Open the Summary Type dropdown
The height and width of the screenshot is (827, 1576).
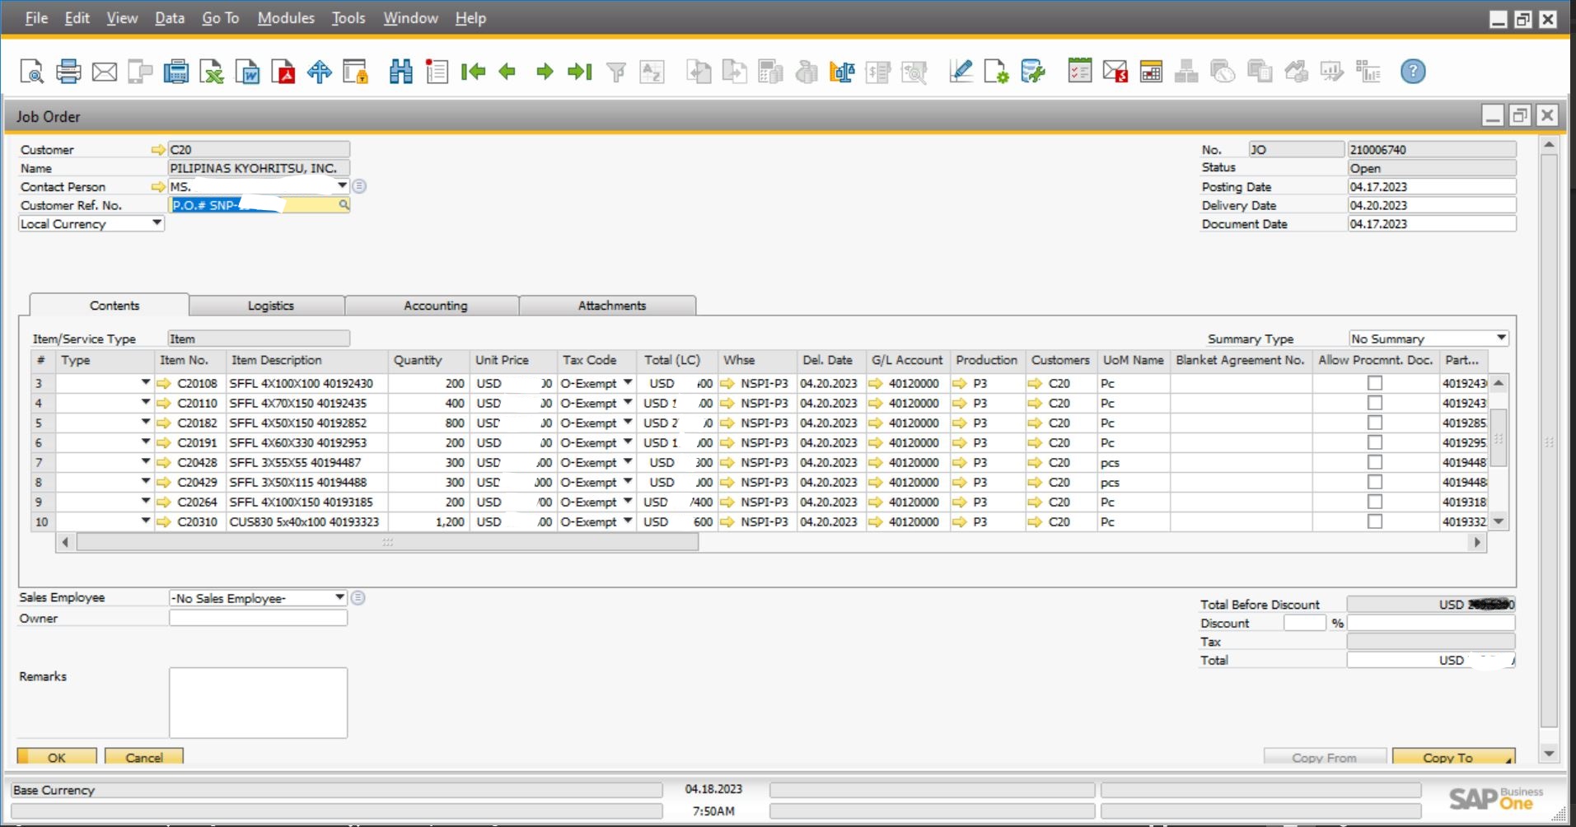click(x=1501, y=338)
